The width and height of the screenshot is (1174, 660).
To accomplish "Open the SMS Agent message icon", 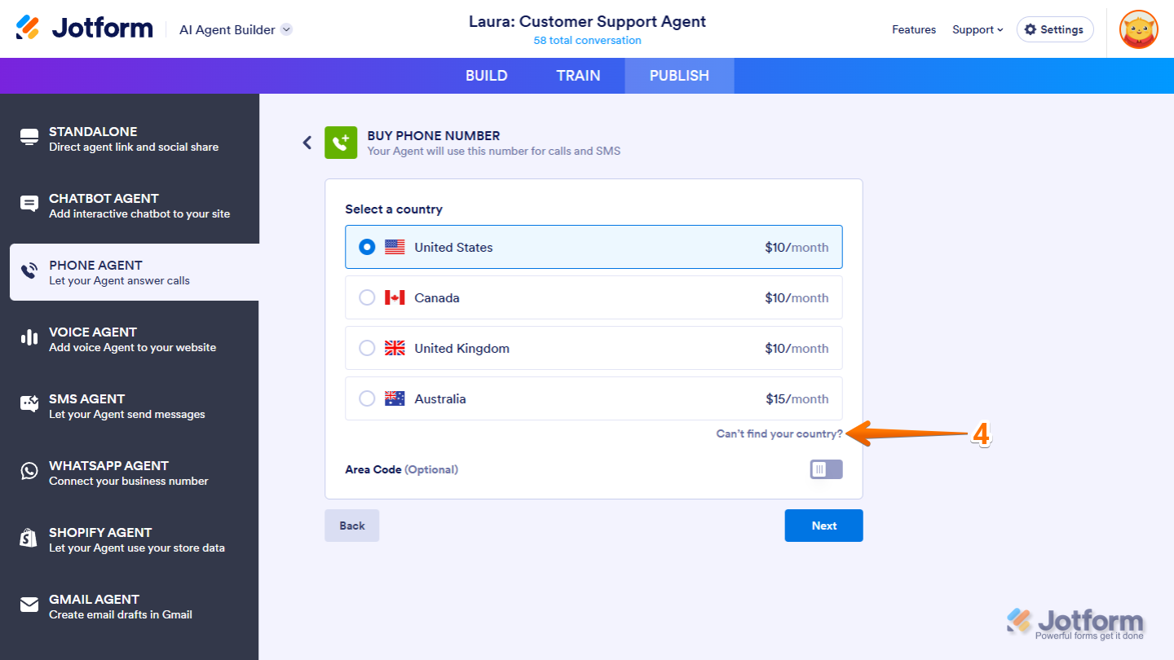I will [29, 404].
